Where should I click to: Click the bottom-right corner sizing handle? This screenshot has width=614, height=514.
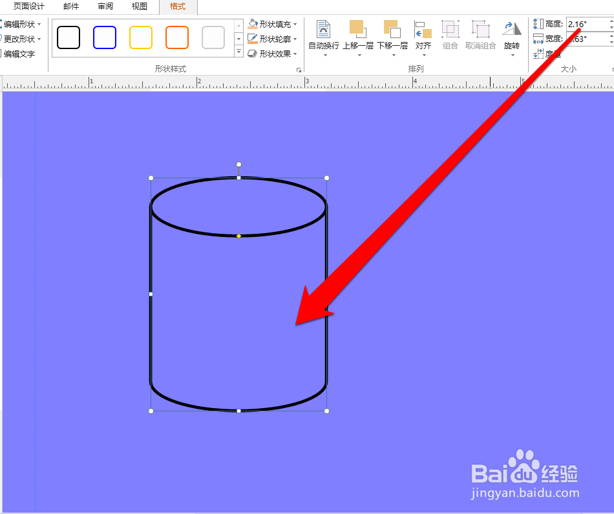point(327,411)
